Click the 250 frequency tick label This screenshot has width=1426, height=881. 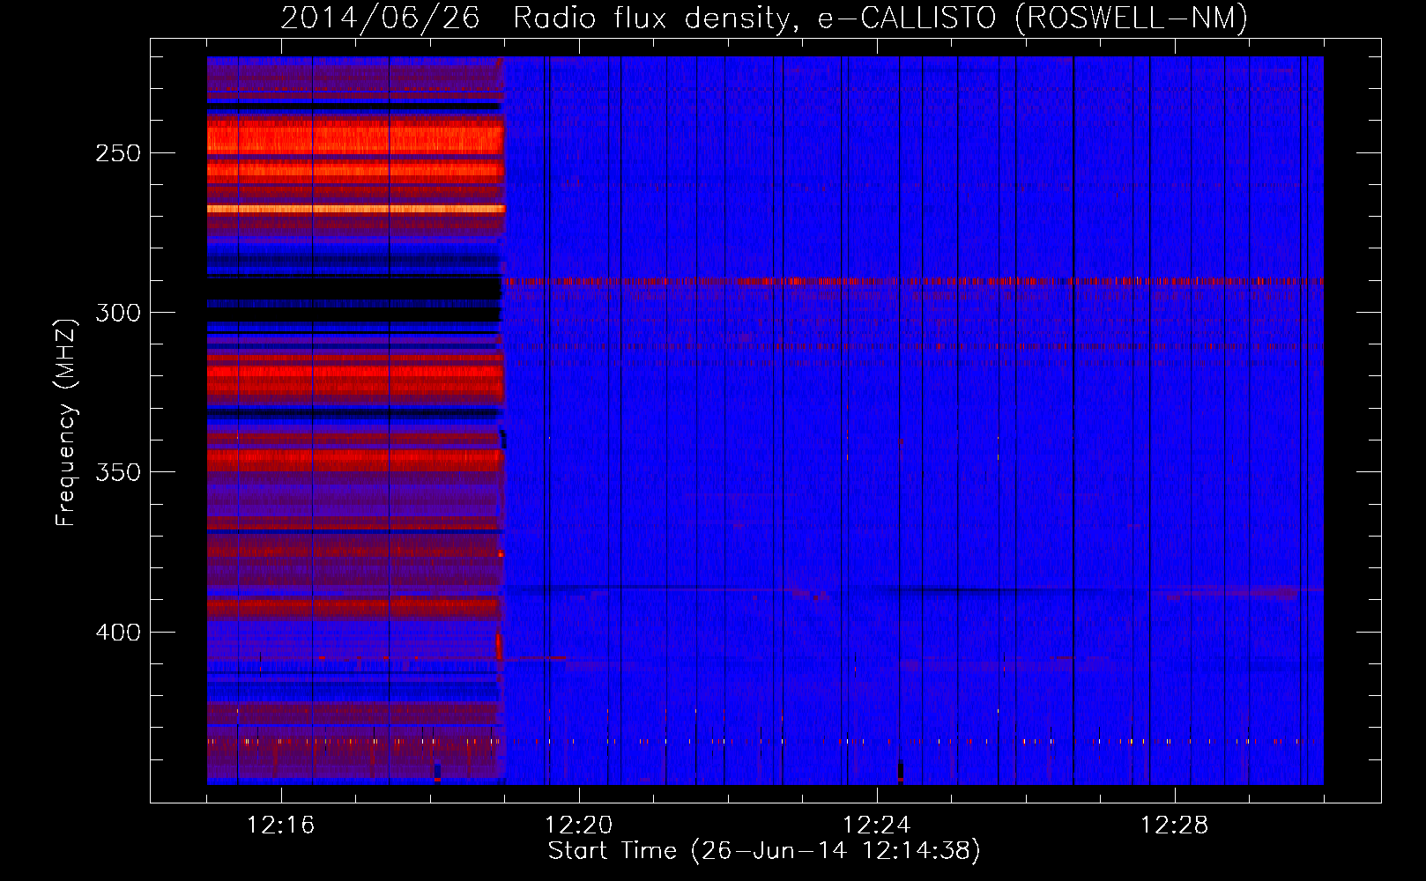pyautogui.click(x=118, y=153)
